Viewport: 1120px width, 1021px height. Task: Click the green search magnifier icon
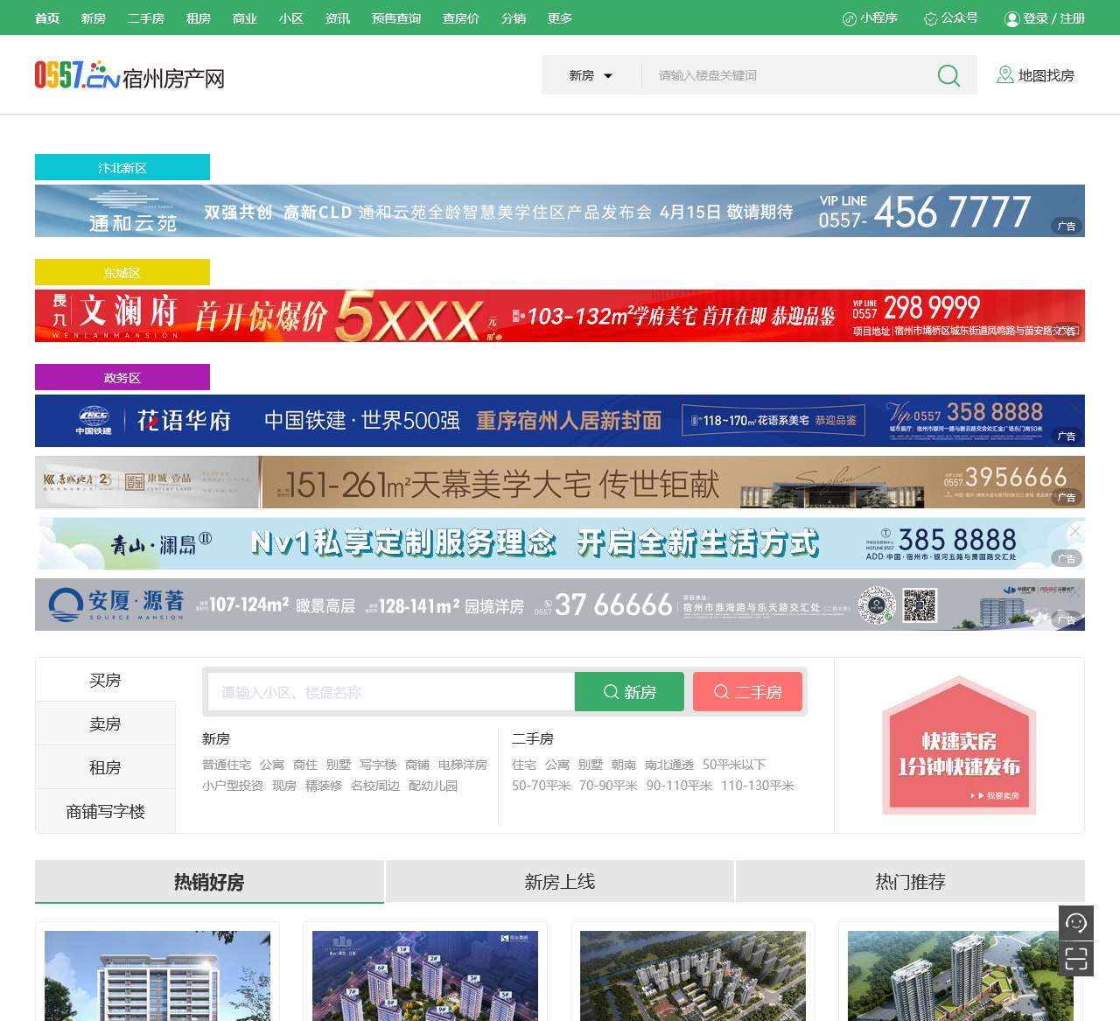click(x=948, y=76)
